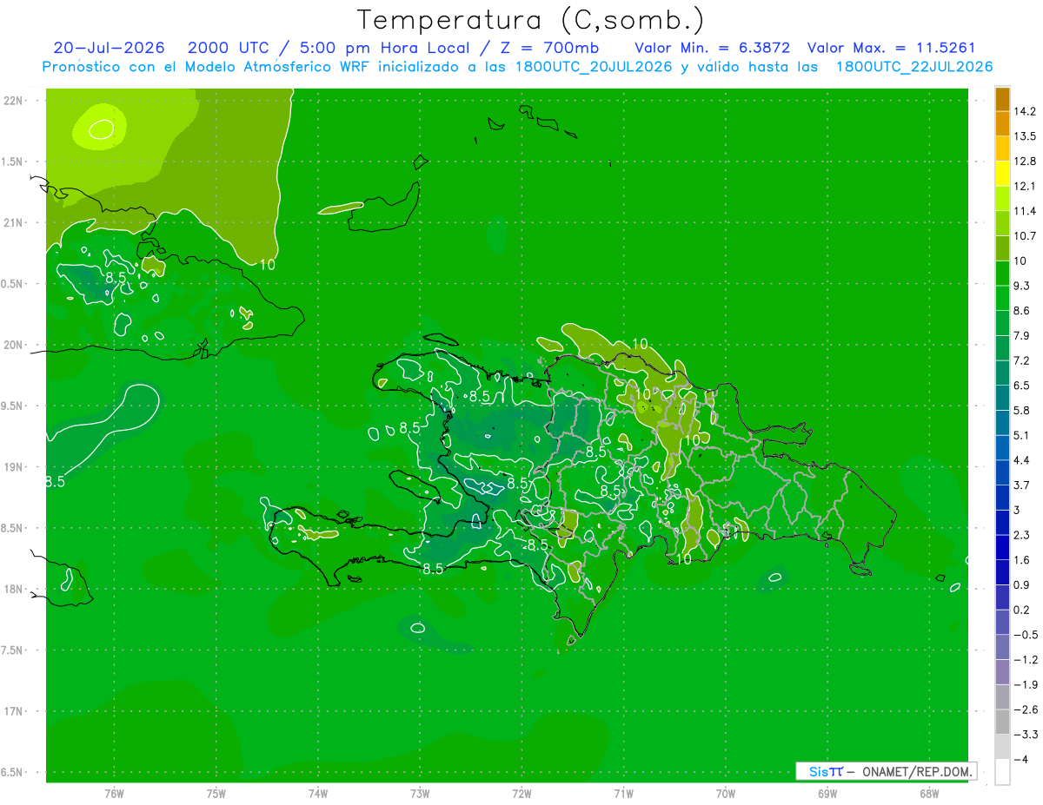Image resolution: width=1043 pixels, height=805 pixels.
Task: Click the latitude axis label "17N"
Action: tap(15, 711)
